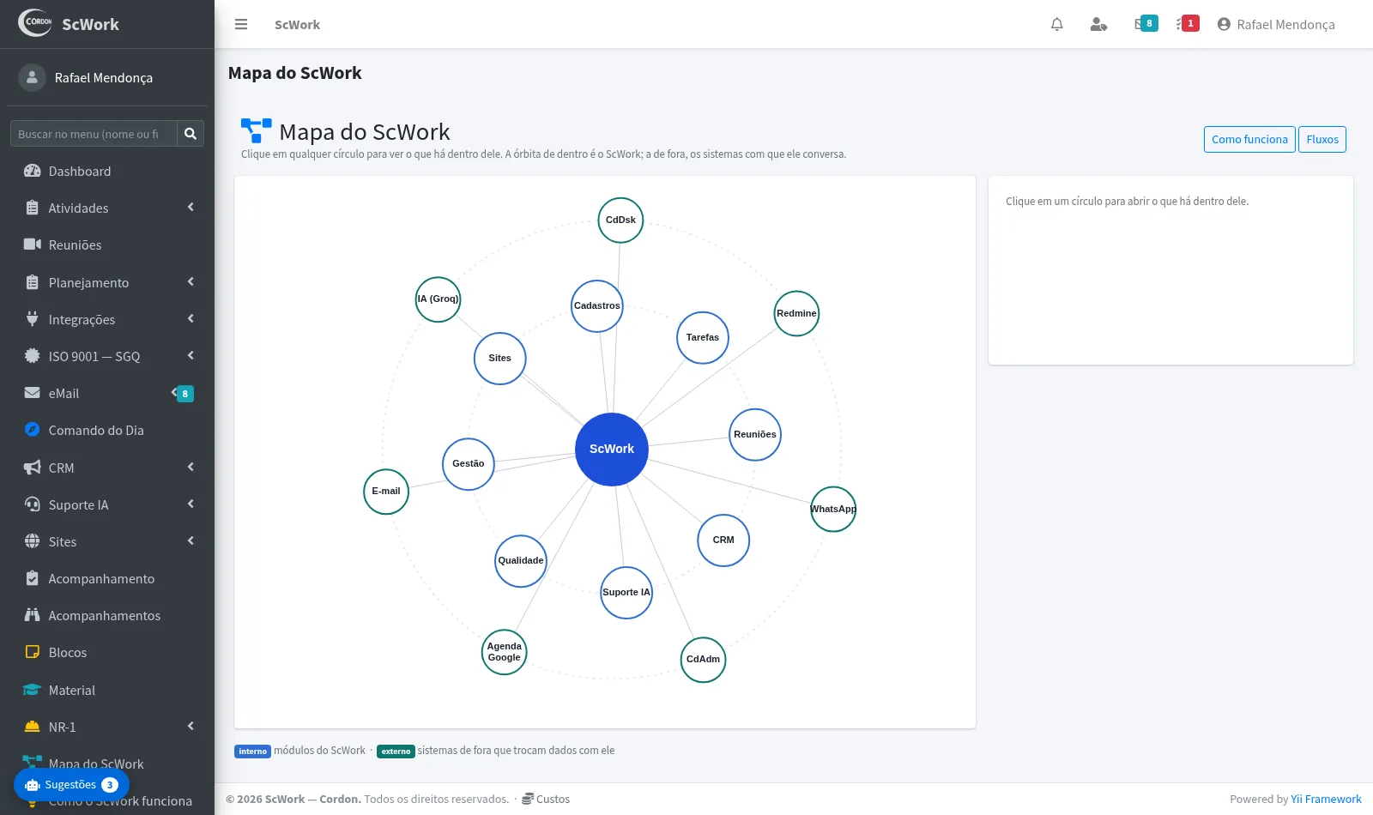1373x815 pixels.
Task: Click the Acompanhamentos binoculars icon
Action: [x=33, y=615]
